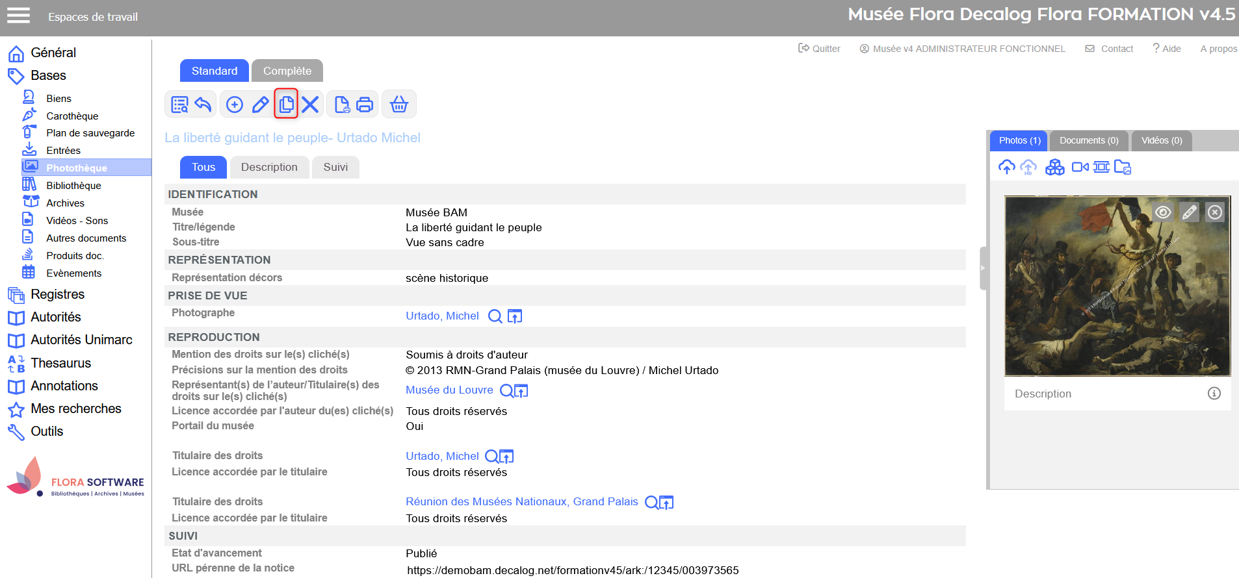Collapse the media panel using side handle
This screenshot has width=1239, height=578.
click(983, 268)
